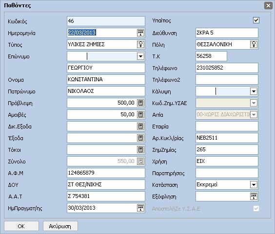Uncheck the Υπαίτιος checkbox

pyautogui.click(x=256, y=20)
